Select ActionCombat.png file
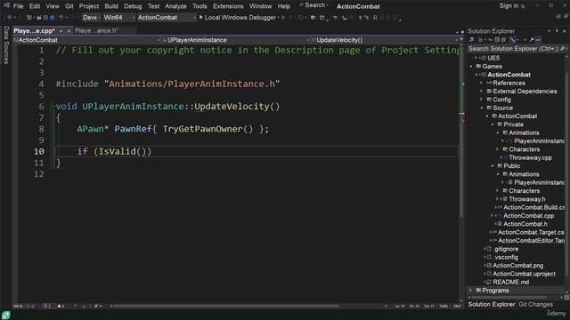570x320 pixels. click(x=517, y=266)
